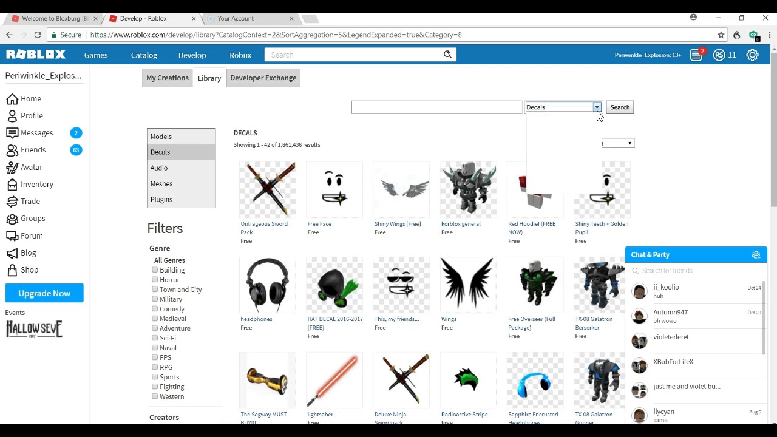Reload the page with the refresh icon
Image resolution: width=777 pixels, height=437 pixels.
38,35
